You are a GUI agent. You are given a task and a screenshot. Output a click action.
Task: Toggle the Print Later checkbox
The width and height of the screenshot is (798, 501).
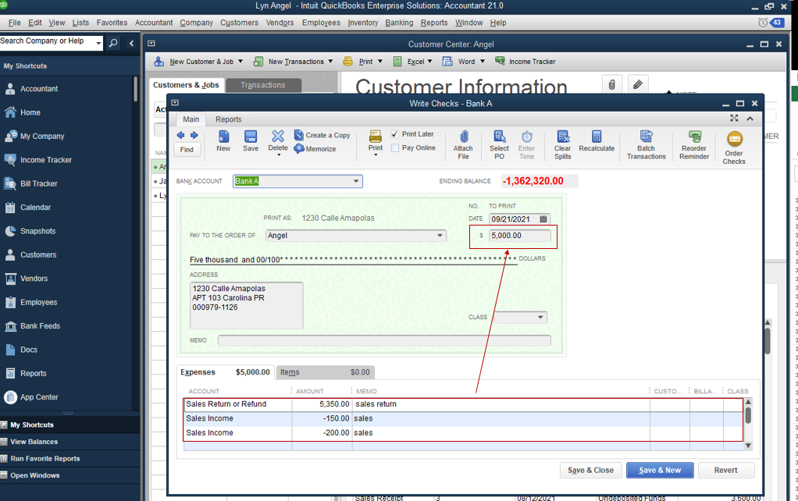click(x=394, y=134)
